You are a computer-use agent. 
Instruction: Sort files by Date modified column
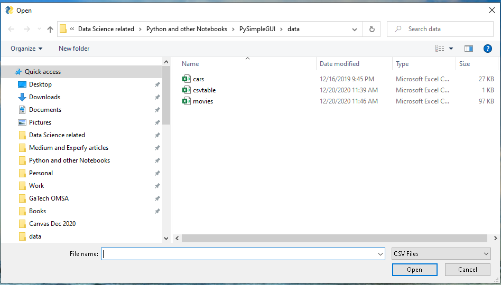[339, 64]
